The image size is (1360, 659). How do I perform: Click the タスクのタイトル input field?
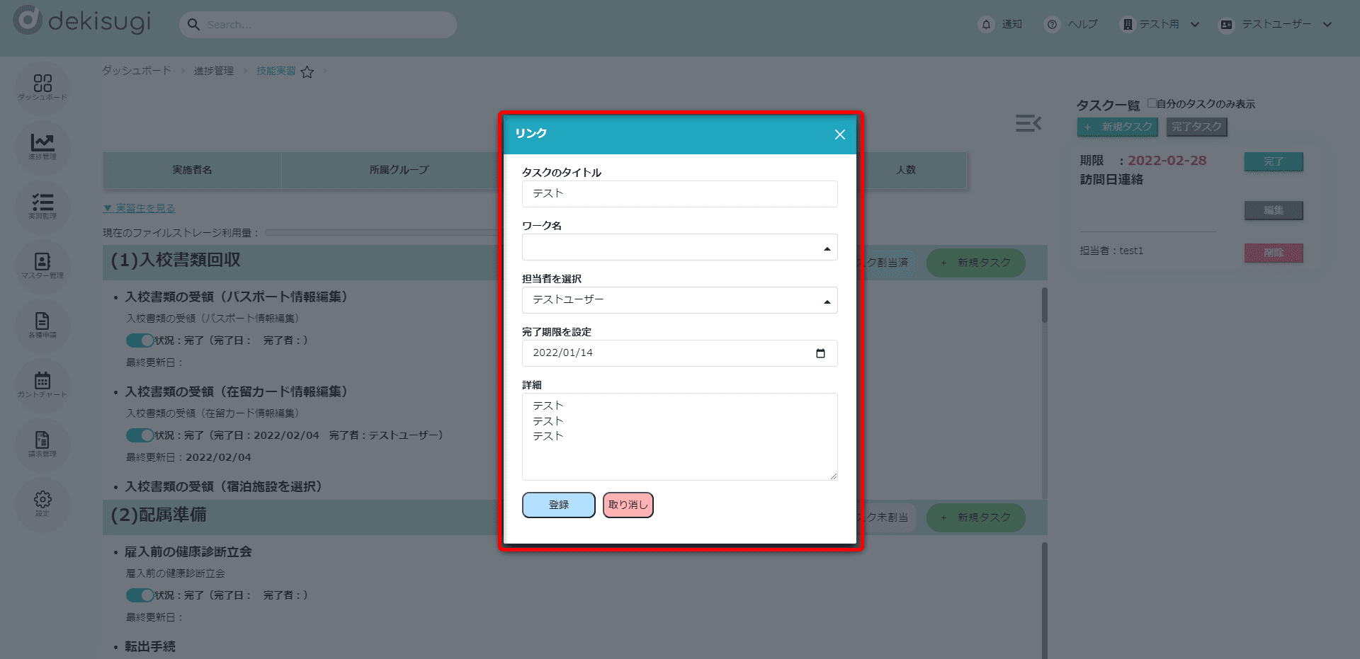tap(679, 194)
